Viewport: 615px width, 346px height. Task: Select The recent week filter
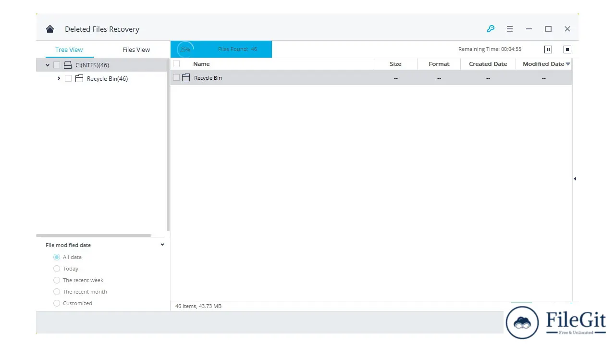(x=57, y=280)
